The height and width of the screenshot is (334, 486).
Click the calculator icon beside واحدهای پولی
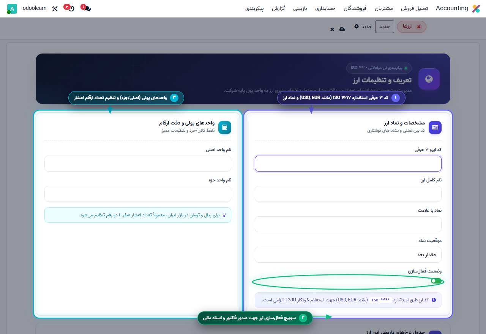tap(225, 128)
